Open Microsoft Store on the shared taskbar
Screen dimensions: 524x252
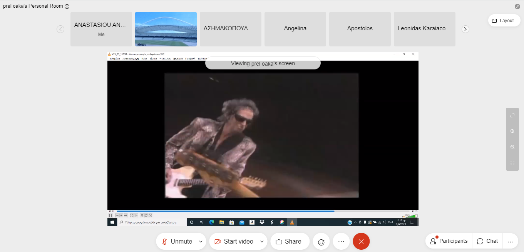pos(232,222)
